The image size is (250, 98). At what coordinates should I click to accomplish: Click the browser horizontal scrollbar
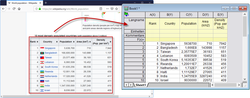point(61,96)
